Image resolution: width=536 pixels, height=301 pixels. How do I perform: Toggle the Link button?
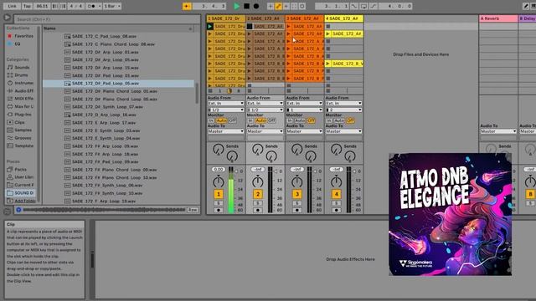pyautogui.click(x=13, y=6)
